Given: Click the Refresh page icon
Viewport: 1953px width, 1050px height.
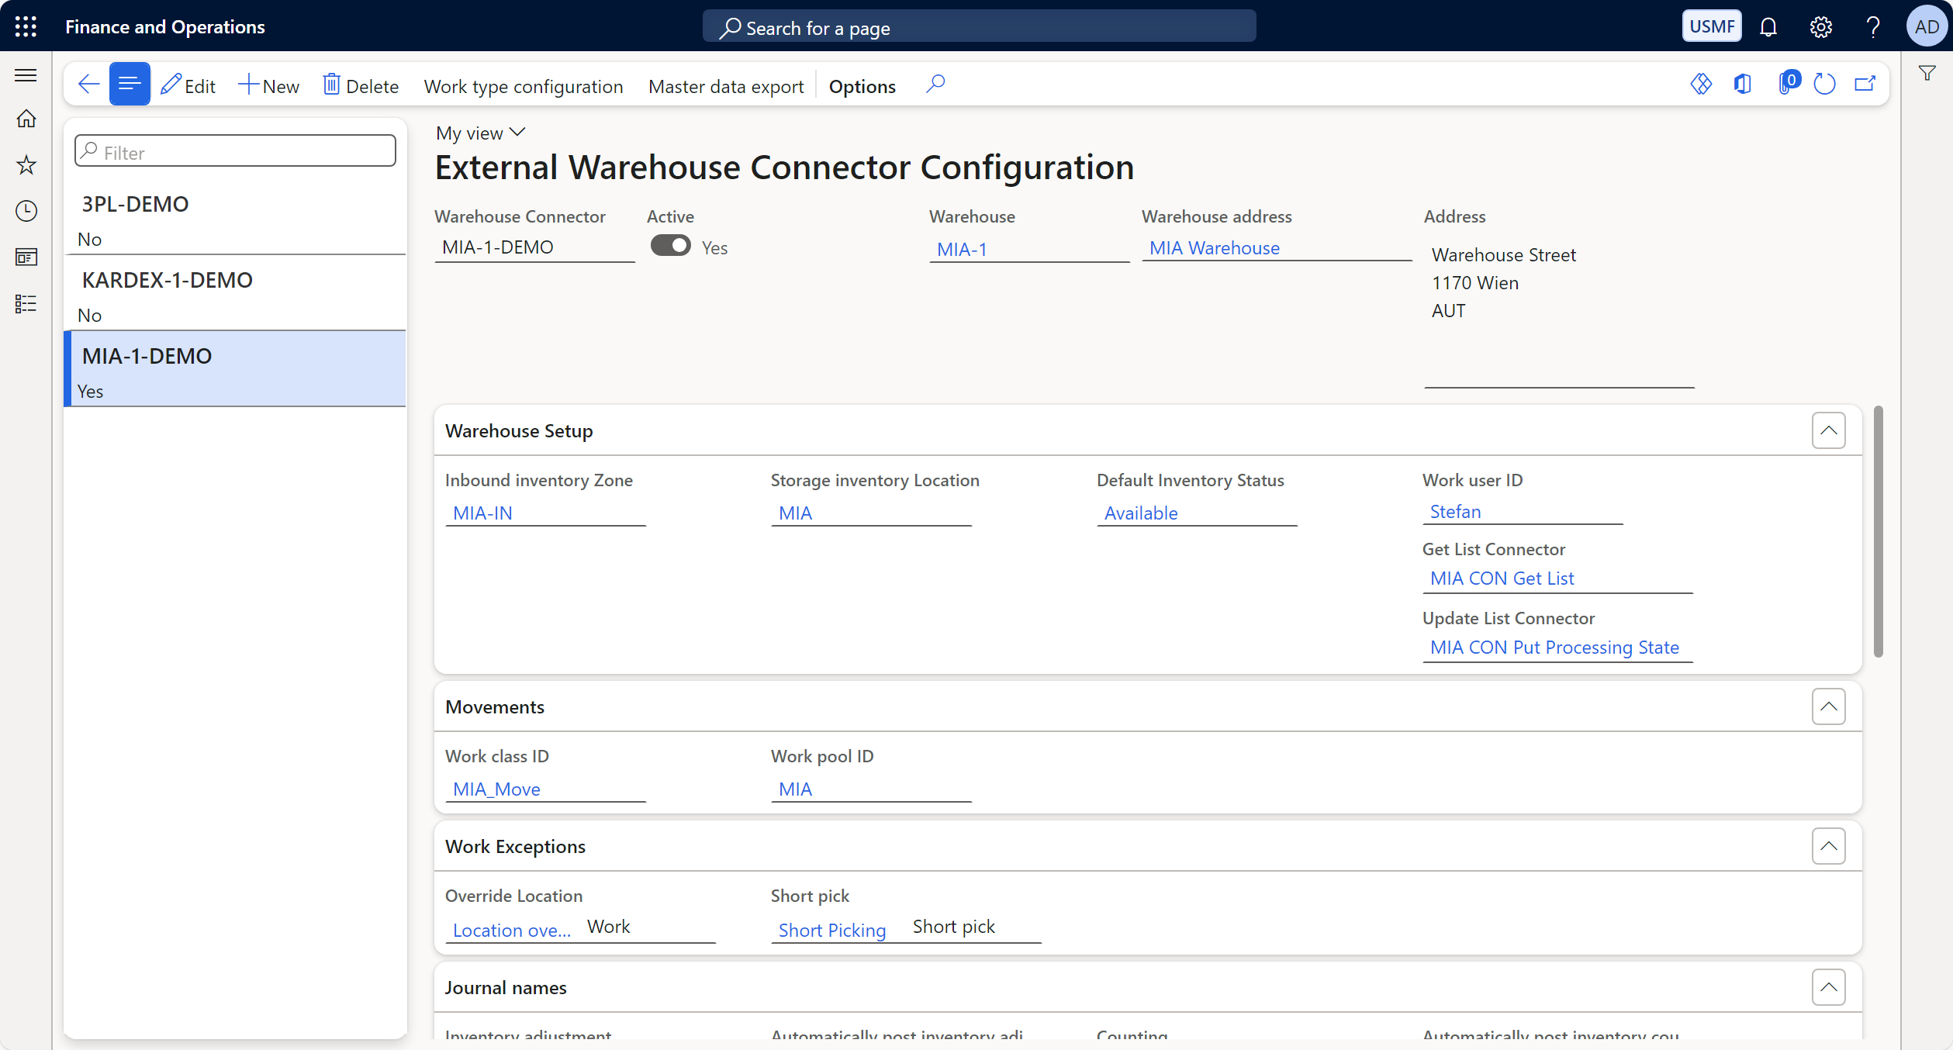Looking at the screenshot, I should pos(1824,84).
